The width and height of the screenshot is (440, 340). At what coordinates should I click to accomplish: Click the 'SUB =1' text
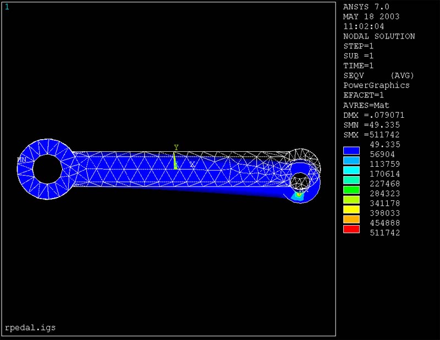point(359,56)
